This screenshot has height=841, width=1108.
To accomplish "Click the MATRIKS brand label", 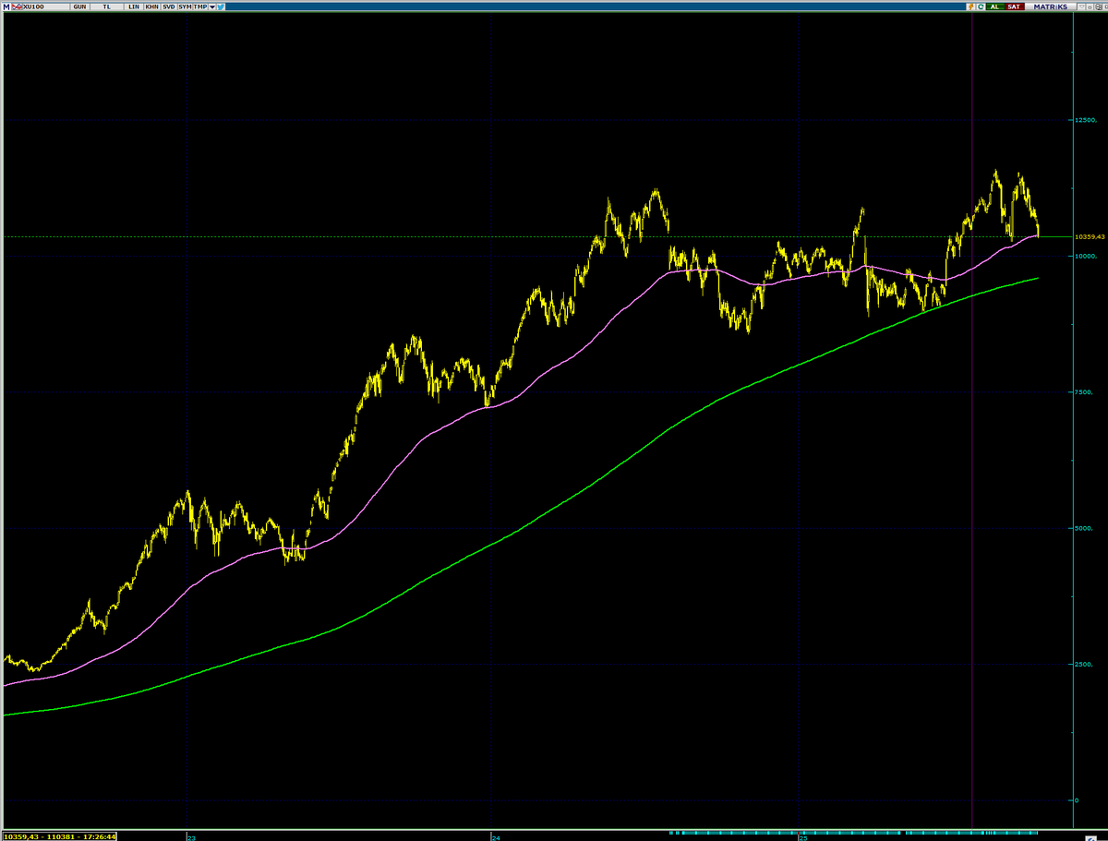I will [1051, 6].
